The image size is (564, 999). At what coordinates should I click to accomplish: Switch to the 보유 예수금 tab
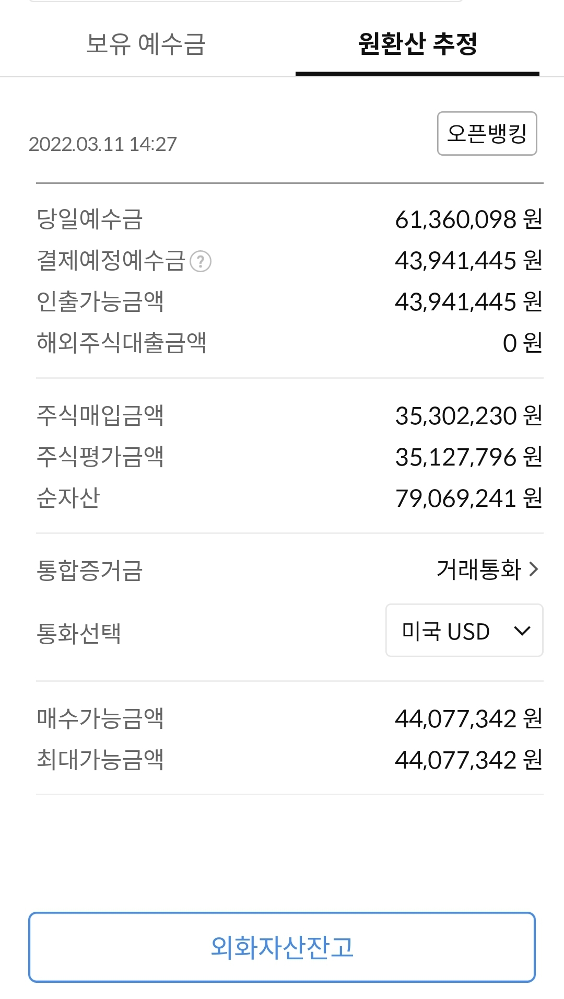click(146, 44)
